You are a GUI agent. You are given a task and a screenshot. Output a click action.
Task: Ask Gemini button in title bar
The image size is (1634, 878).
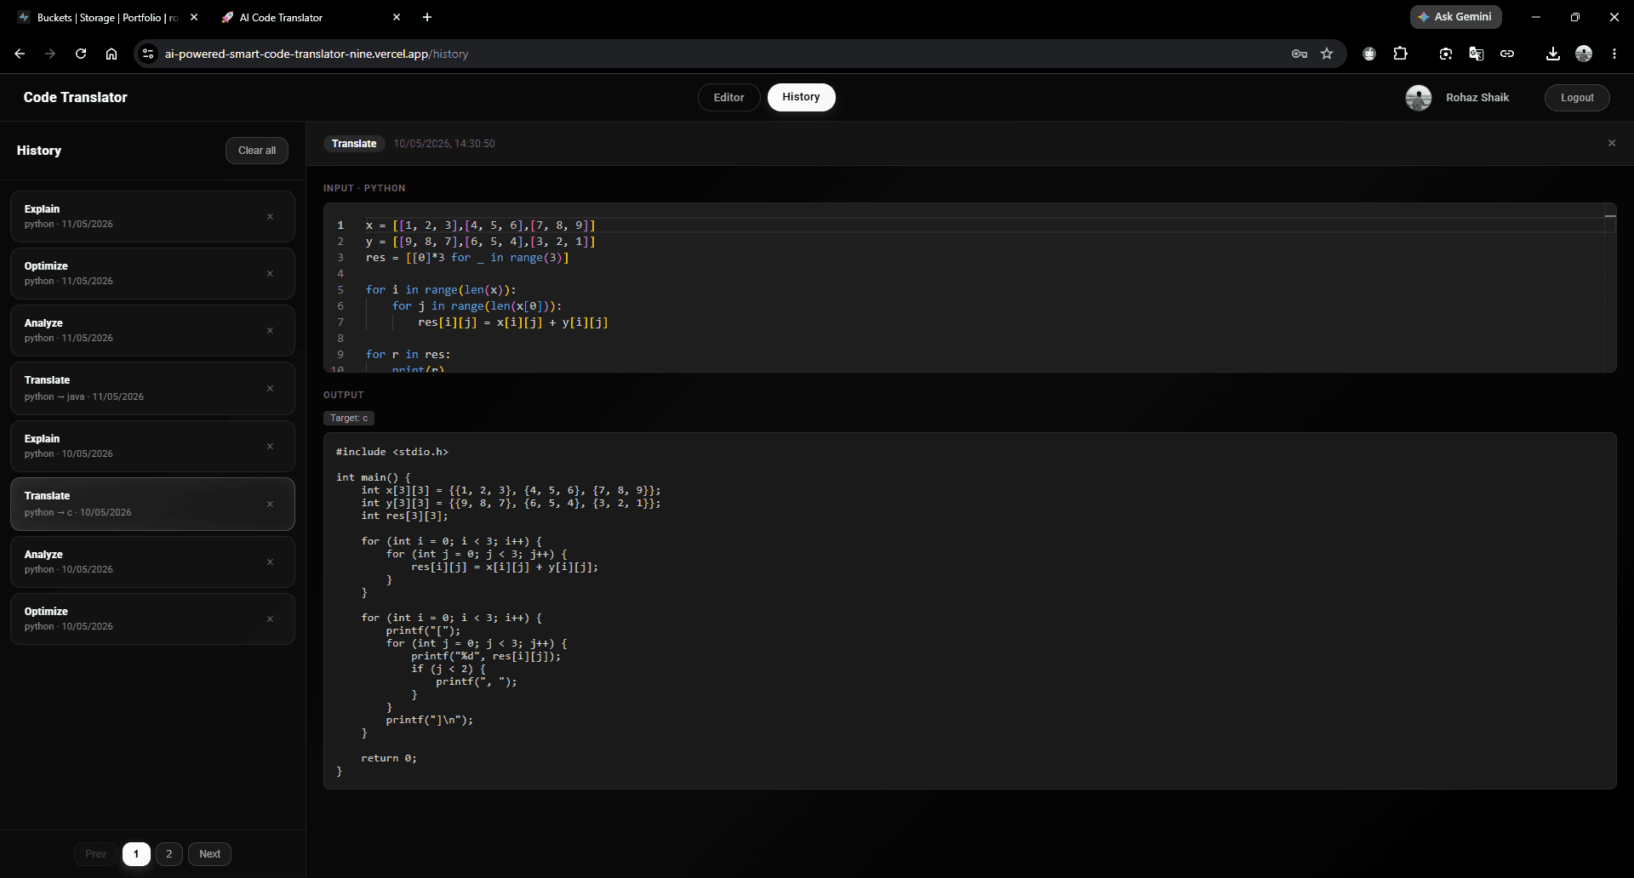coord(1455,17)
